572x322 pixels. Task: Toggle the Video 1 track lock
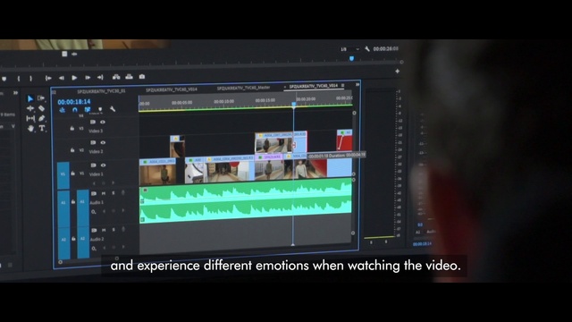(73, 174)
